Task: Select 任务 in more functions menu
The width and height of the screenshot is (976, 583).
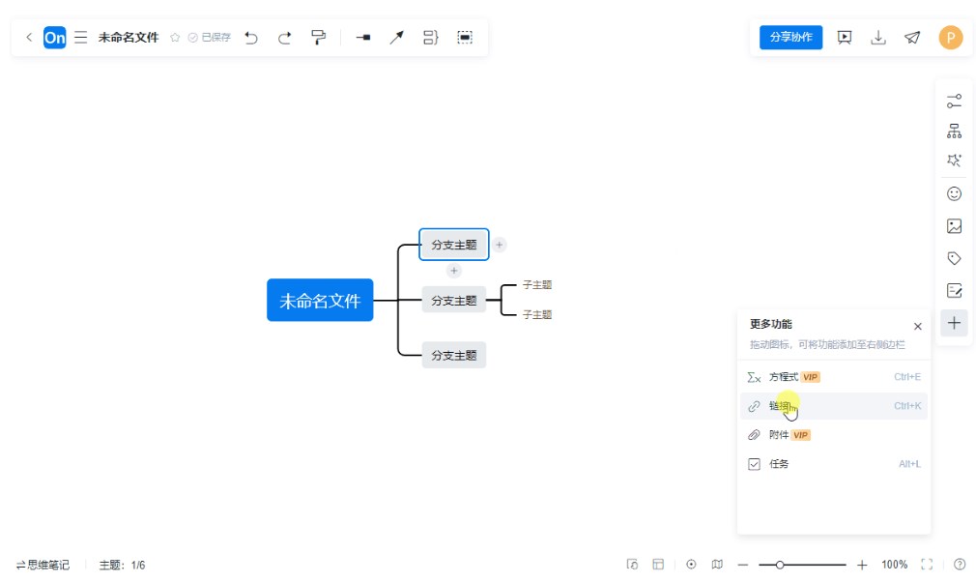Action: (778, 464)
